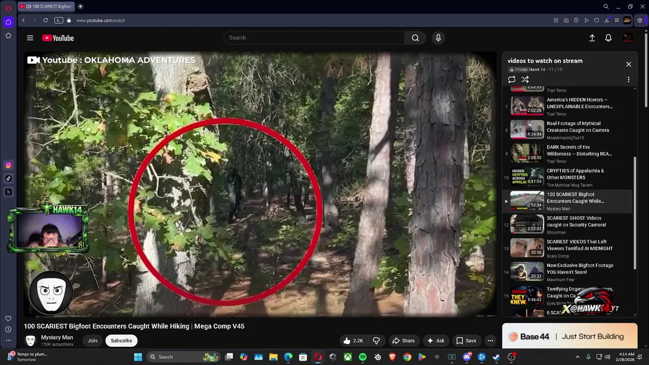The width and height of the screenshot is (649, 365).
Task: Take a snapshot with the camera icon
Action: (566, 20)
